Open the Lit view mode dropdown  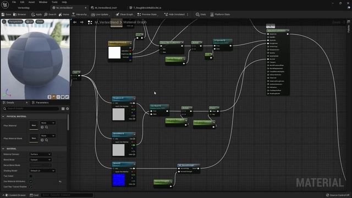(x=29, y=21)
